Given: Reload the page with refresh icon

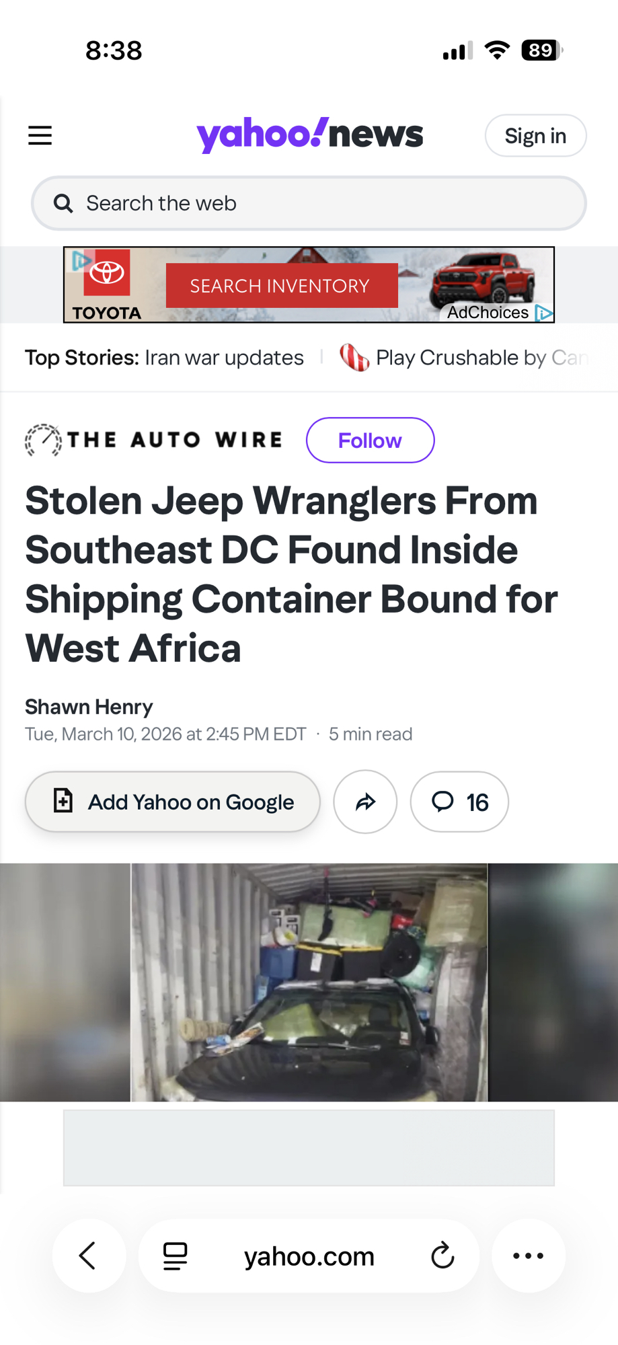Looking at the screenshot, I should click(x=442, y=1256).
